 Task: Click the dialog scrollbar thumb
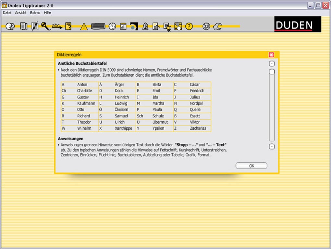[272, 72]
